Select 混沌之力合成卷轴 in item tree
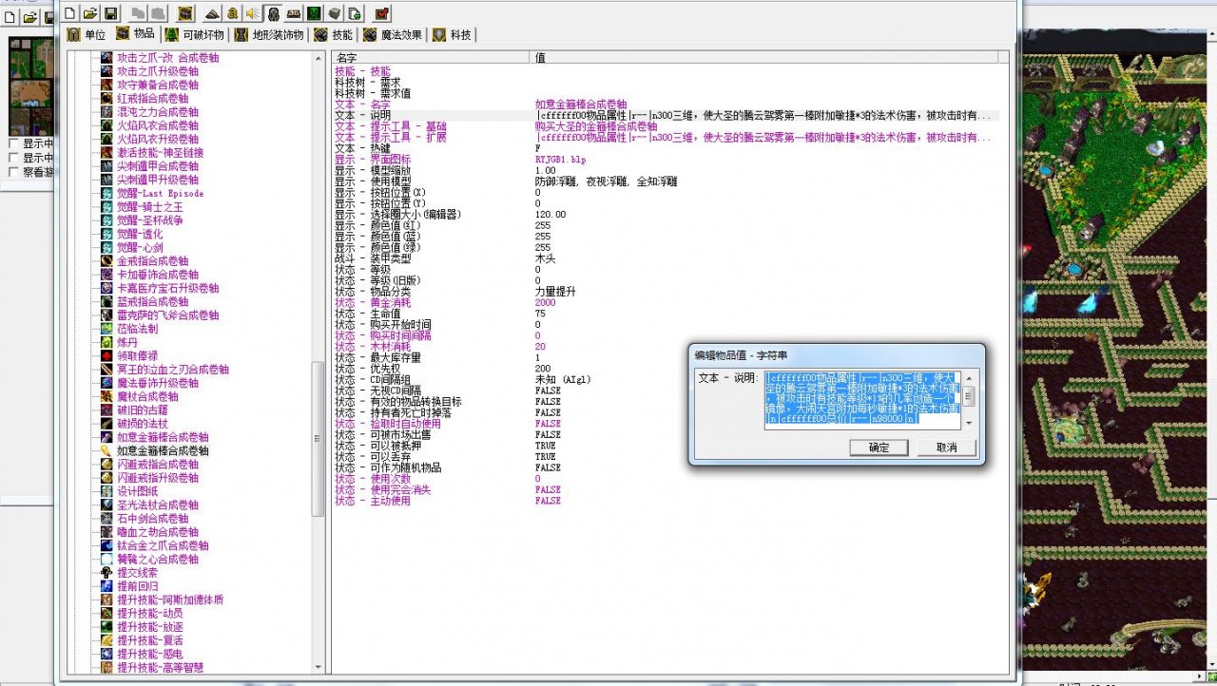 pos(157,111)
